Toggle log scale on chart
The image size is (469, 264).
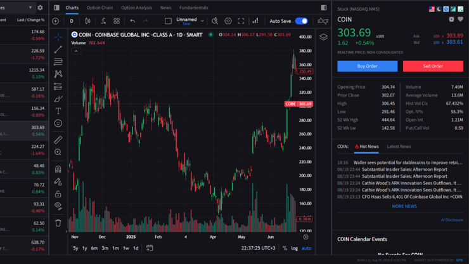tap(295, 248)
